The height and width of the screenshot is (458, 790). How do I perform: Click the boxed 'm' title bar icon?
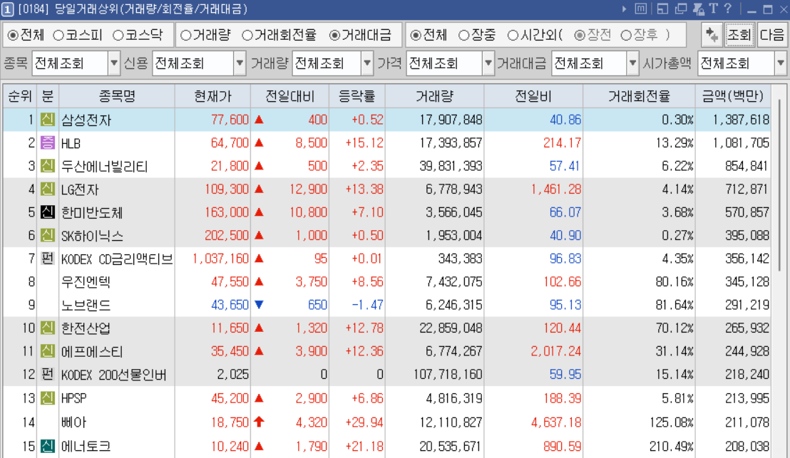(640, 9)
